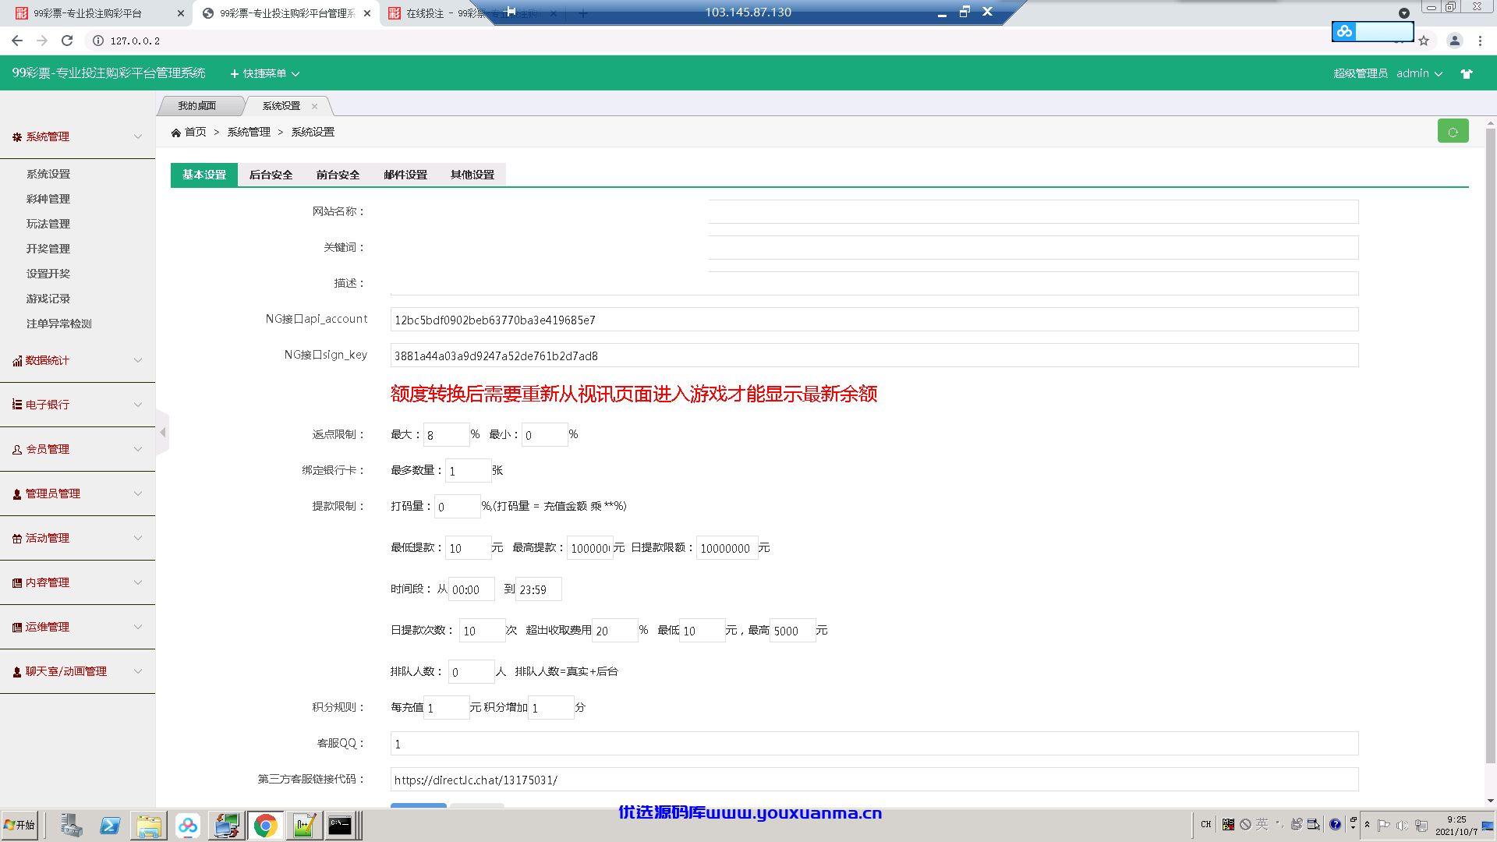This screenshot has width=1497, height=842.
Task: Switch to the 前台安全 tab
Action: [338, 175]
